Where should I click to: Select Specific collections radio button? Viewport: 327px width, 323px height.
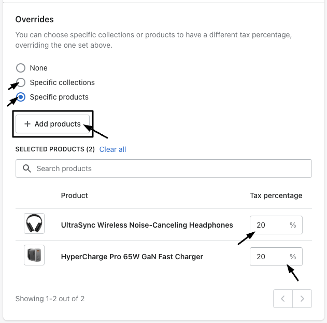coord(21,82)
